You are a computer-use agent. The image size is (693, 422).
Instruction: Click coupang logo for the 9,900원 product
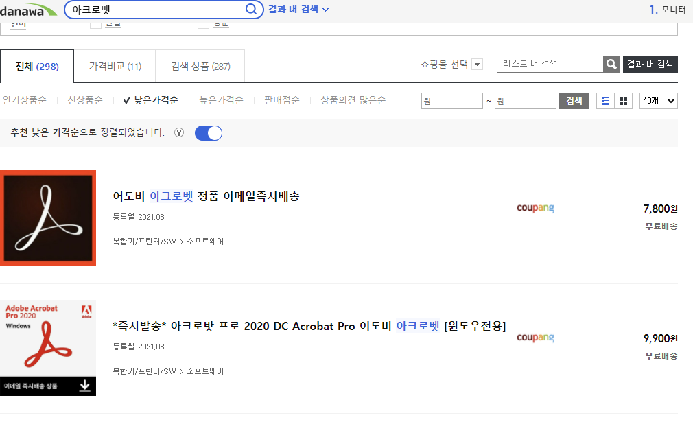[x=536, y=338]
